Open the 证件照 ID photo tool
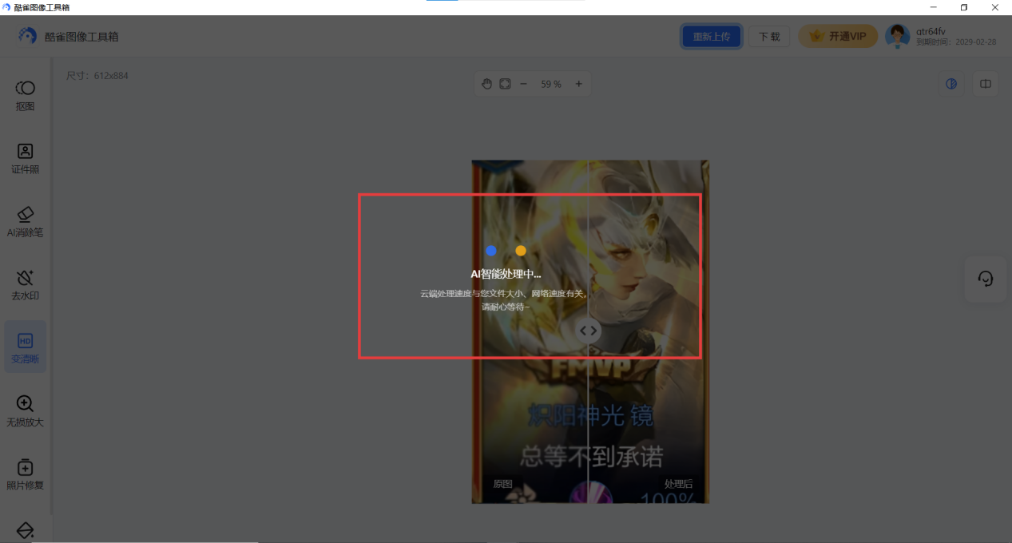 pos(25,158)
